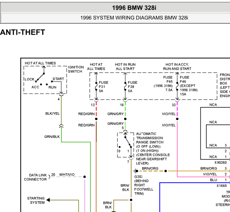
Task: Select the "(BEHIND RIGHT FOOTWELL TRIM)" location note
Action: (x=144, y=187)
